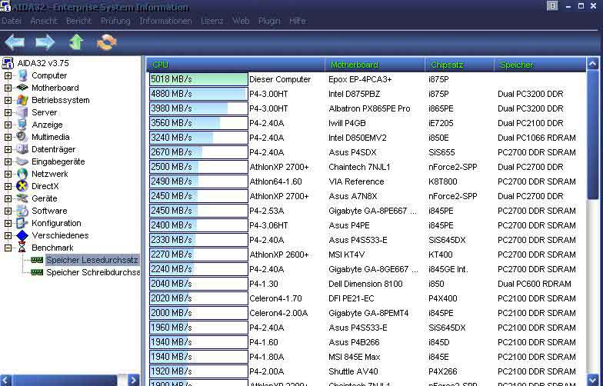603x386 pixels.
Task: Expand the Anzeige tree node
Action: pos(8,125)
